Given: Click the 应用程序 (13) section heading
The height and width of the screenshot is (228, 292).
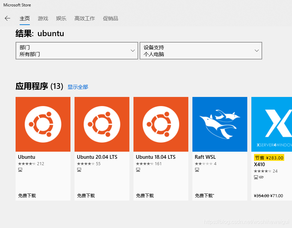Looking at the screenshot, I should (39, 86).
